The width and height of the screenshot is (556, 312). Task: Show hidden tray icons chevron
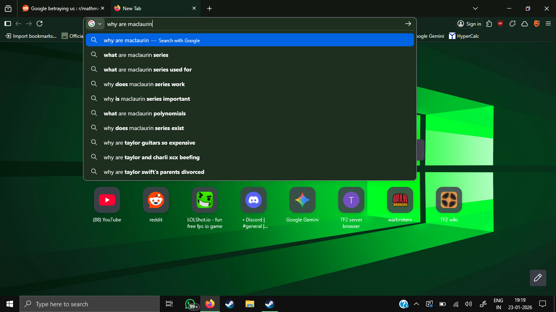[x=416, y=304]
